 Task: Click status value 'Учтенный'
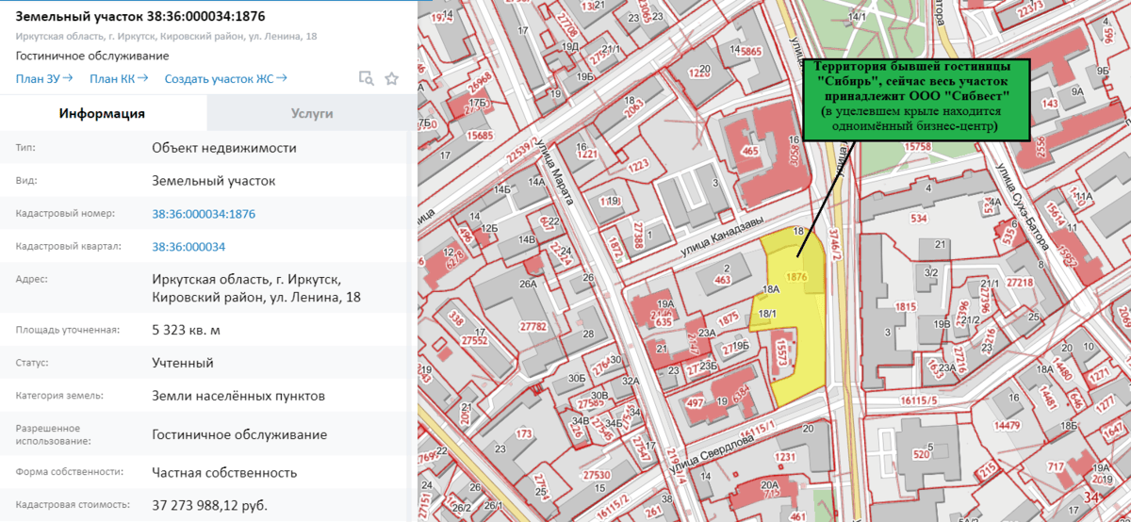tap(183, 363)
